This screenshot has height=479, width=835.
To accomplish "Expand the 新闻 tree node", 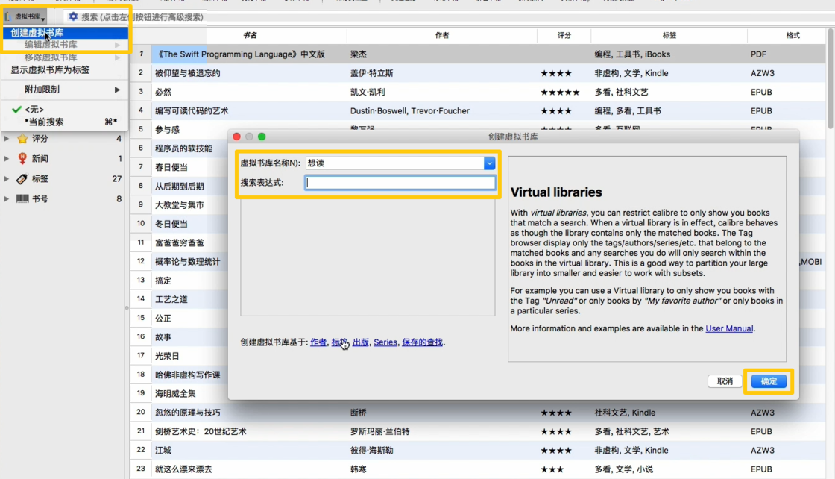I will [x=7, y=158].
